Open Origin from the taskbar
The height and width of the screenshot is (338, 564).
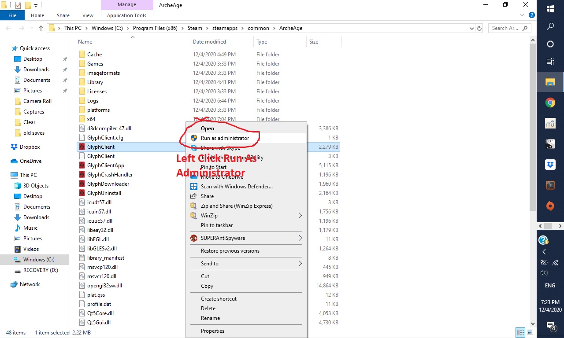coord(550,206)
